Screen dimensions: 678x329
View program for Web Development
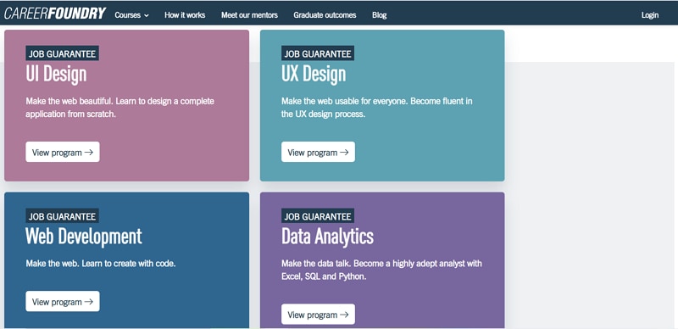[x=63, y=301]
